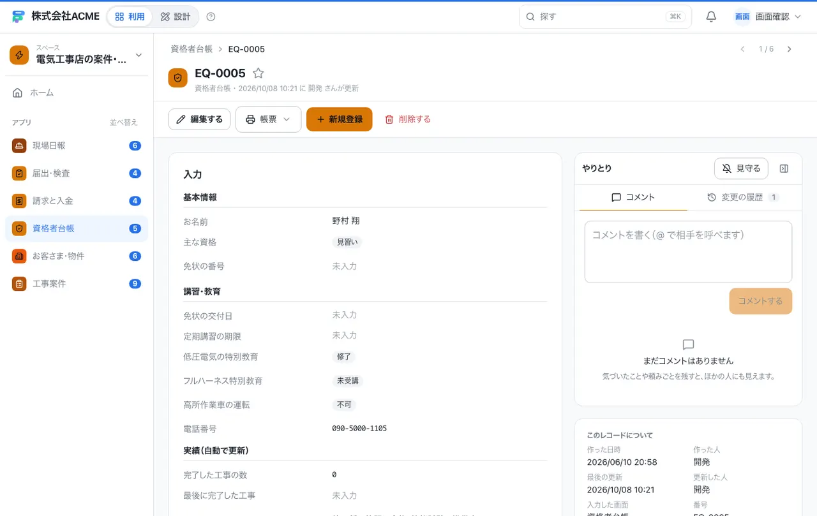
Task: Click the 削除する button
Action: click(x=408, y=119)
